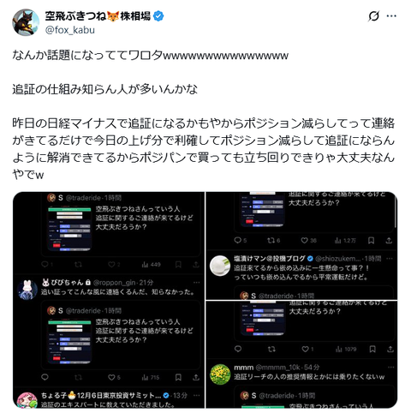
Task: Open the bottom-right embedded screenshot image
Action: click(301, 355)
